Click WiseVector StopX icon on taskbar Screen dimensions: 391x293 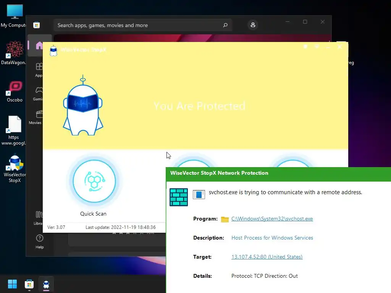[x=46, y=284]
